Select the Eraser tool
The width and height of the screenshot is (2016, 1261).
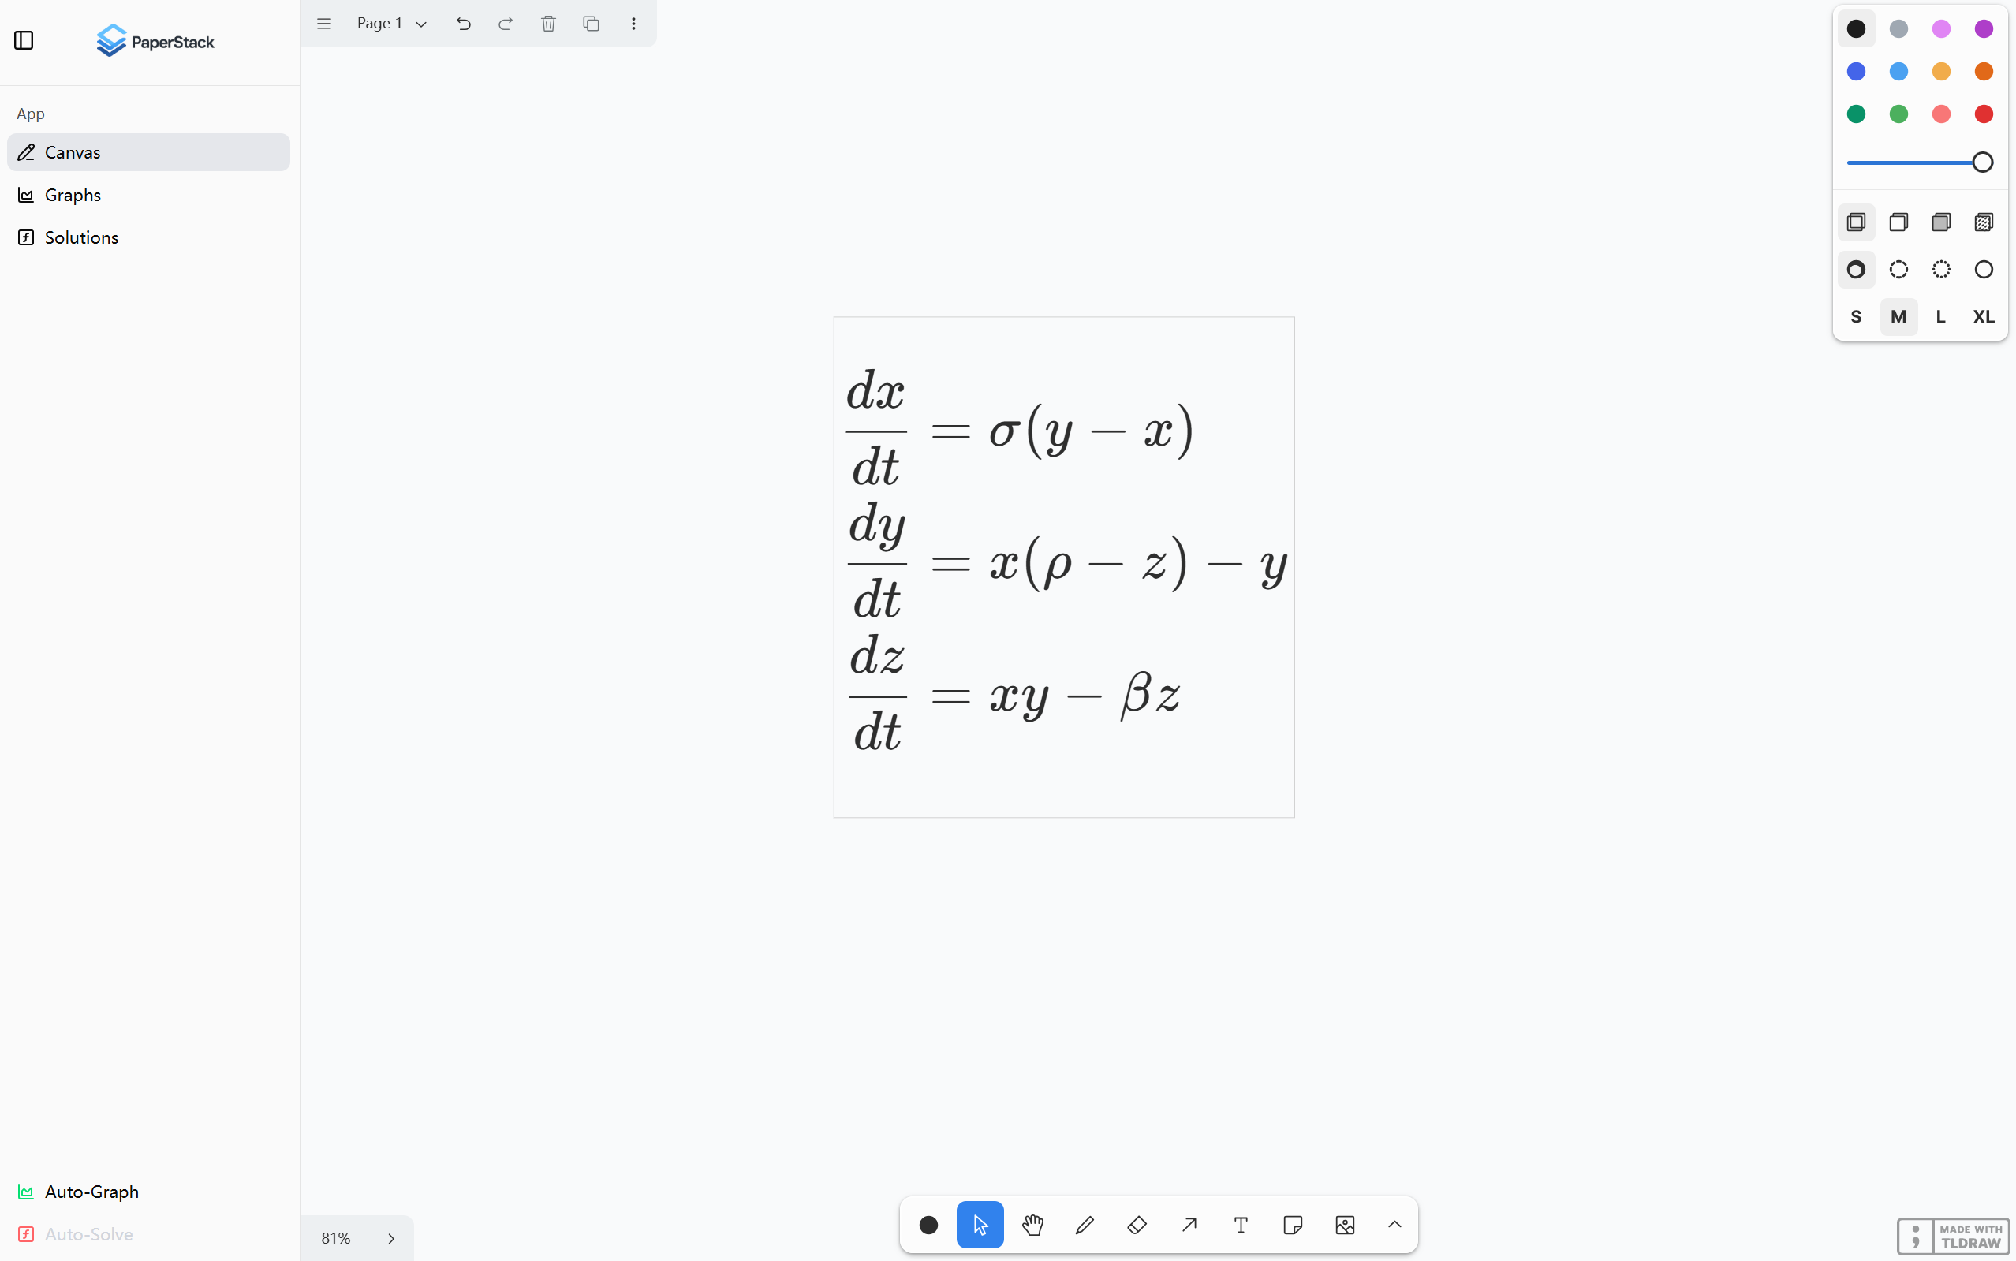[1137, 1224]
